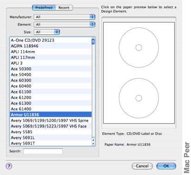The width and height of the screenshot is (191, 175).
Task: Select Ace 50300 paper
Action: [51, 69]
